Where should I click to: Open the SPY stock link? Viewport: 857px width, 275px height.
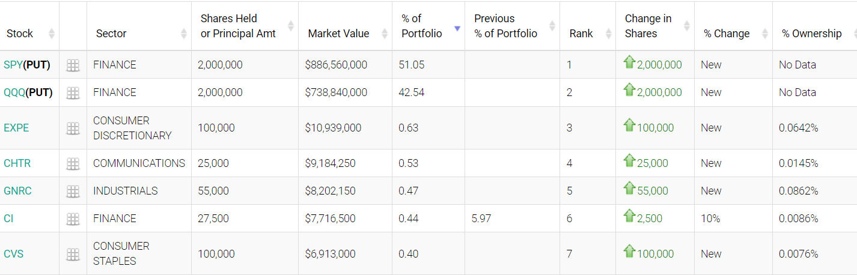(x=13, y=65)
